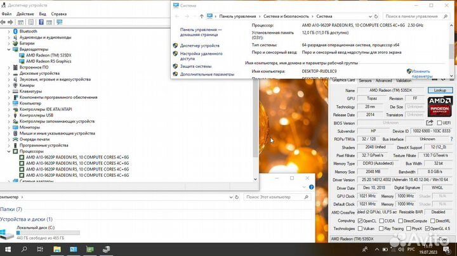Screen dimensions: 457x256
Task: Click the refresh icon in Explorer address bar
Action: coord(237,197)
